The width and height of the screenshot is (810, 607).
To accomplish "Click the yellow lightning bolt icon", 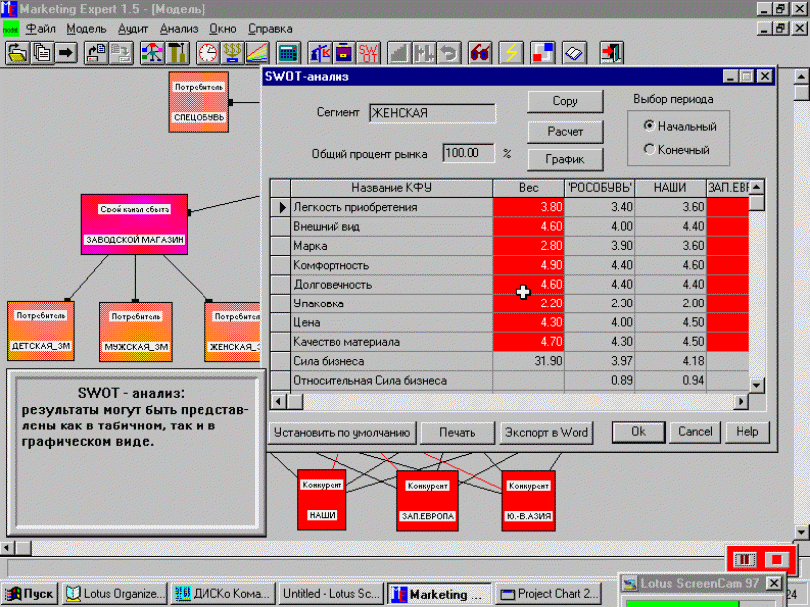I will click(x=511, y=53).
